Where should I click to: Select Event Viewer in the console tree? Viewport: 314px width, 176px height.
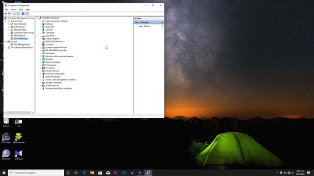tap(19, 27)
